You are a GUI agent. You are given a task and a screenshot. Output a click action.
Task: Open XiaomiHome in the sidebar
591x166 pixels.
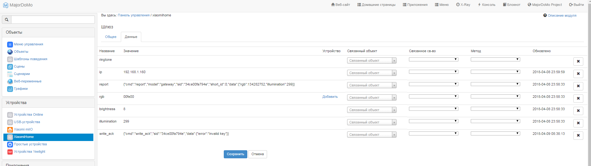tap(48, 137)
